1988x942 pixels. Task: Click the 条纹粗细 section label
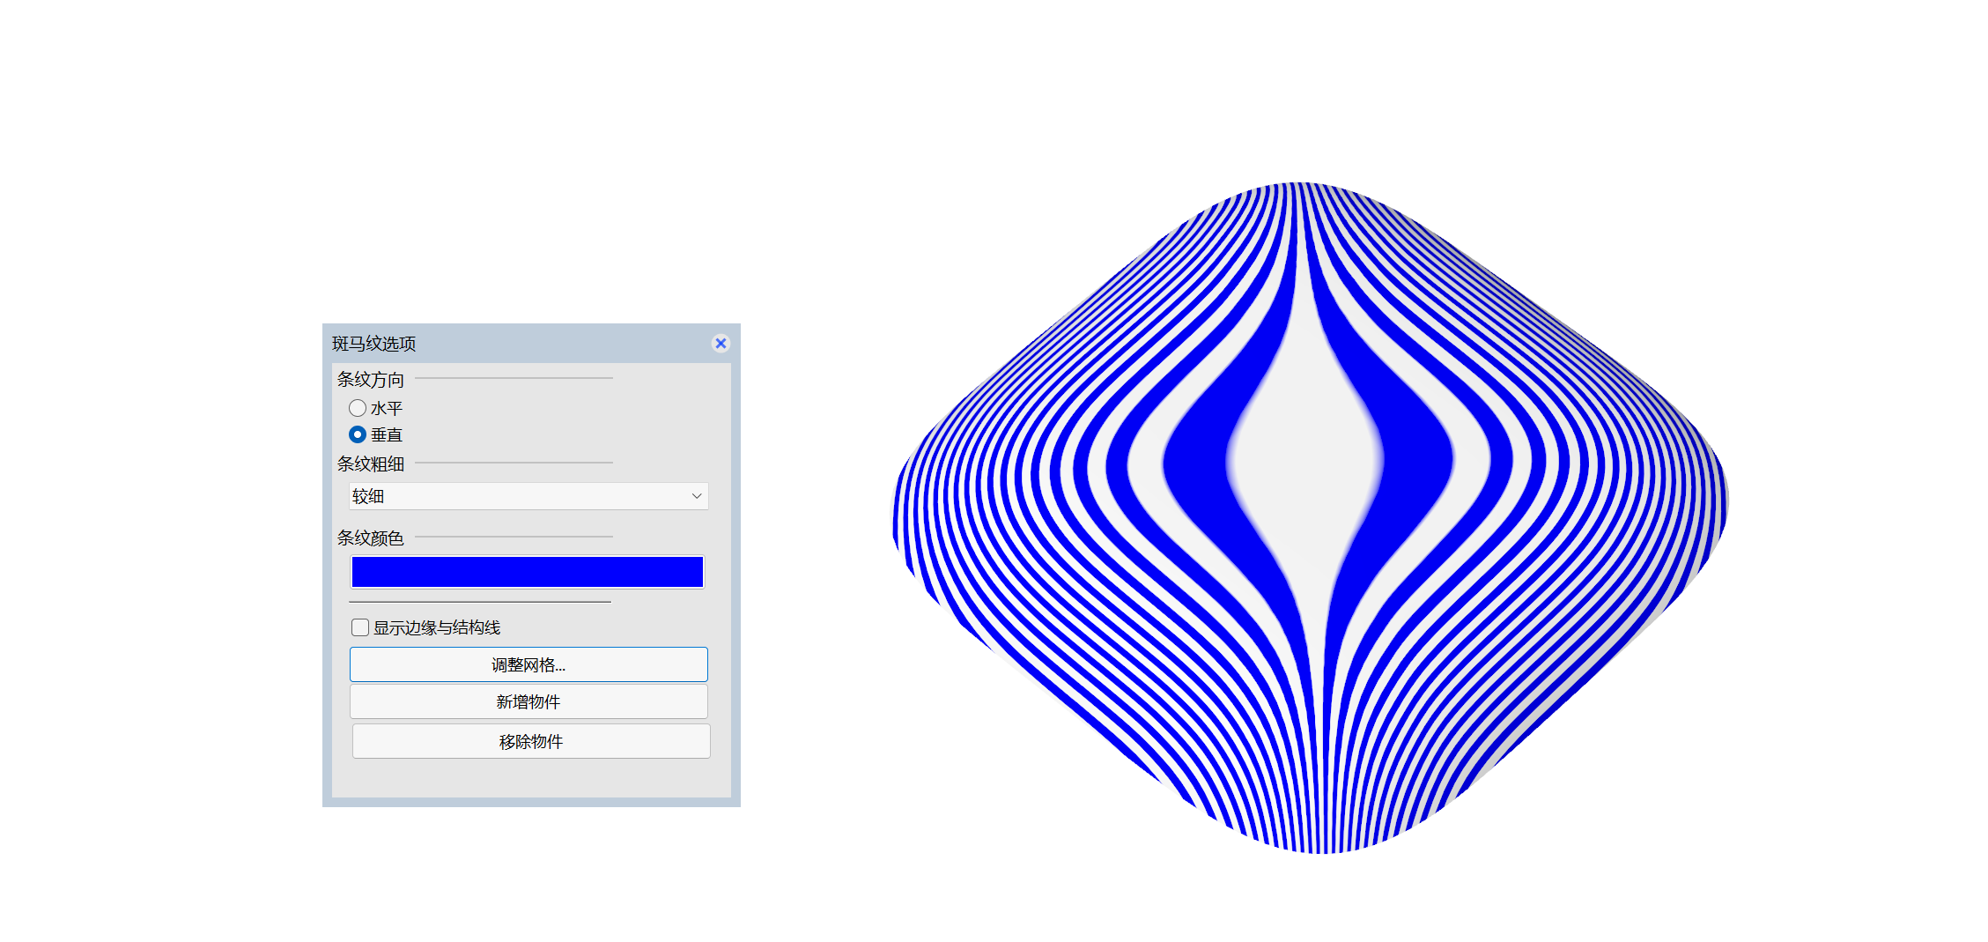[371, 464]
